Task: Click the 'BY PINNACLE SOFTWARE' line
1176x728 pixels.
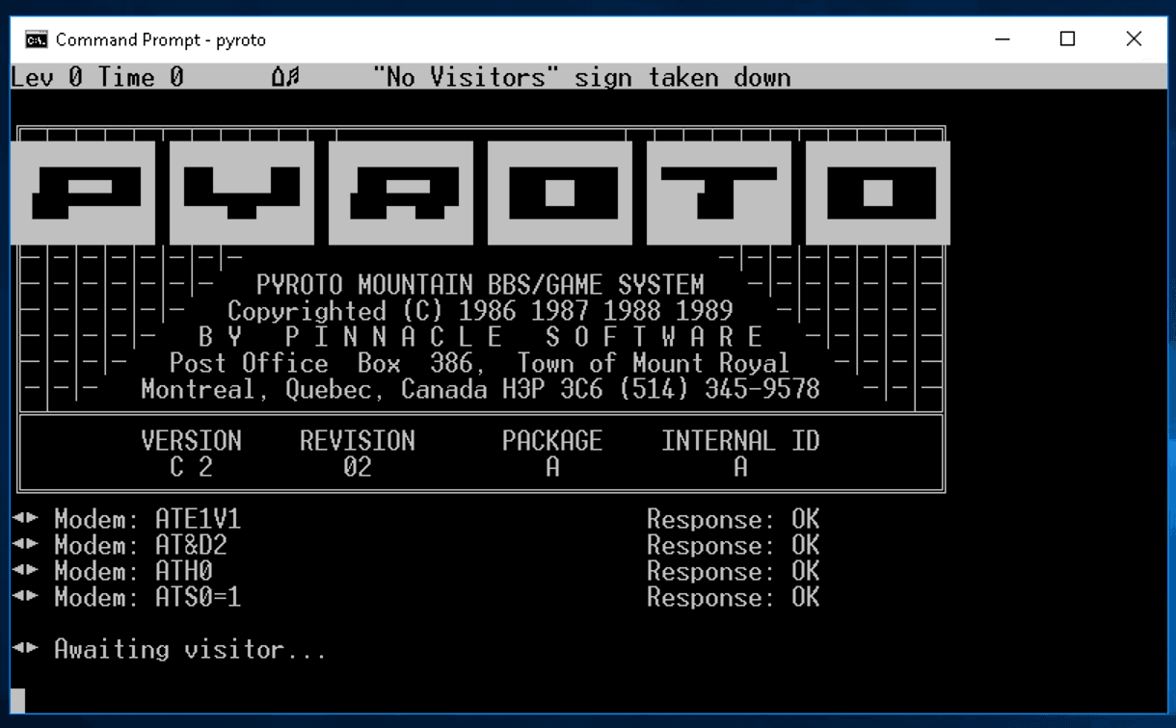Action: [481, 337]
